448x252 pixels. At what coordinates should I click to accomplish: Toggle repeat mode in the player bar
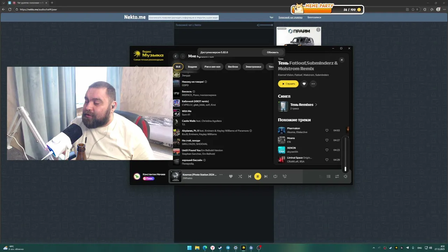click(x=275, y=176)
